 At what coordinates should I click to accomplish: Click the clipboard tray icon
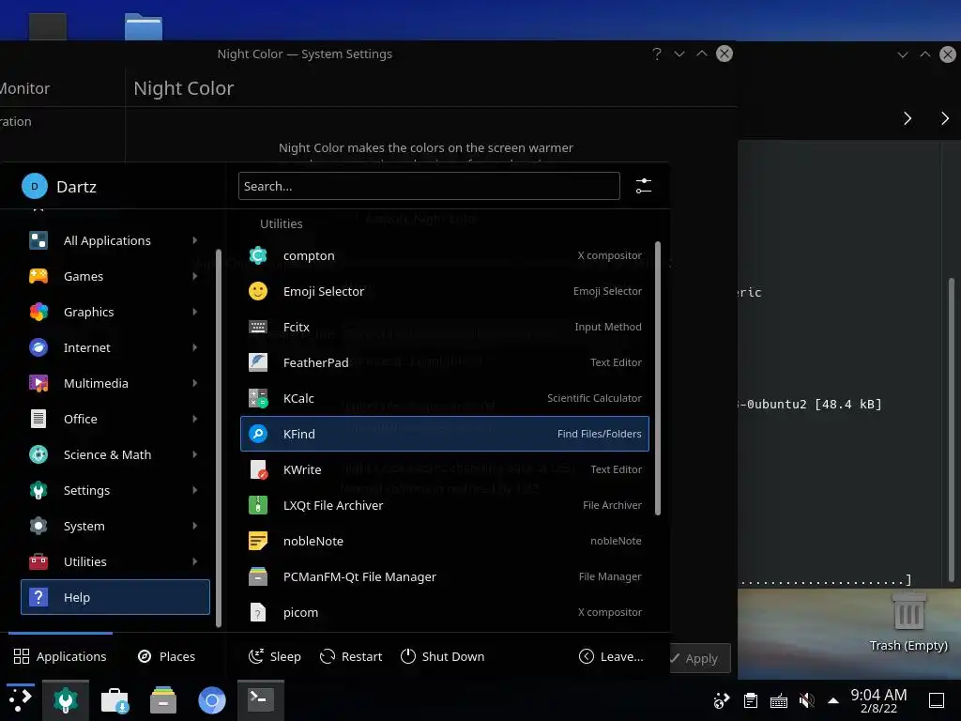coord(750,700)
